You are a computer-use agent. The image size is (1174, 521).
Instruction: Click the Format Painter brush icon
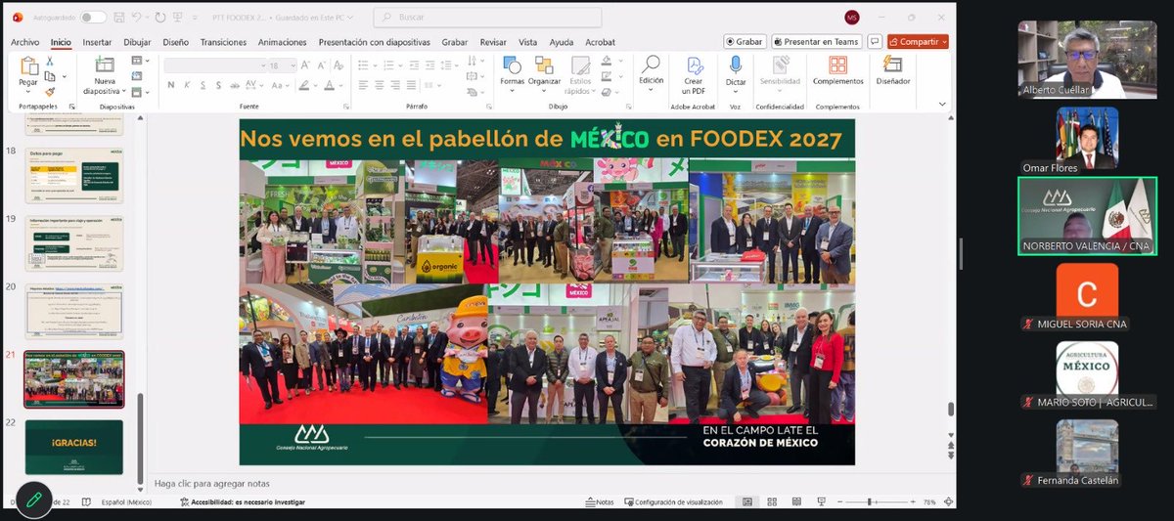click(50, 91)
